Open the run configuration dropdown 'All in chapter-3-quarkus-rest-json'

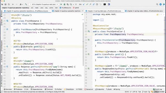(x=44, y=4)
